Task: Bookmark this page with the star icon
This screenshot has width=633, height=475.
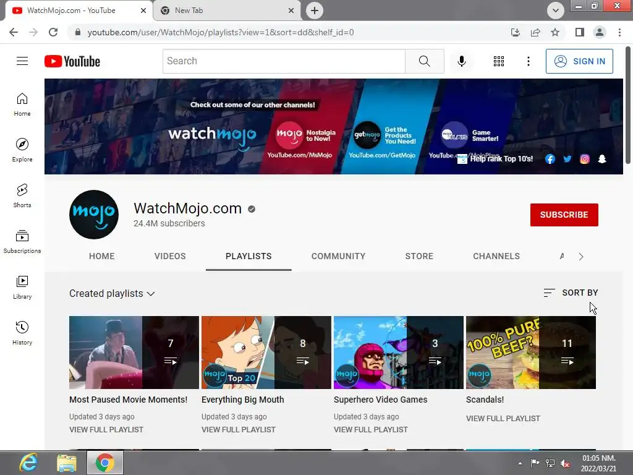Action: 555,32
